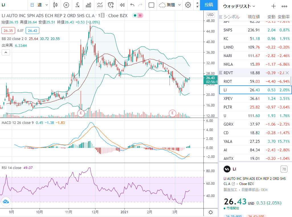292x217 pixels.
Task: Open the interval dropdown chevron
Action: point(47,5)
